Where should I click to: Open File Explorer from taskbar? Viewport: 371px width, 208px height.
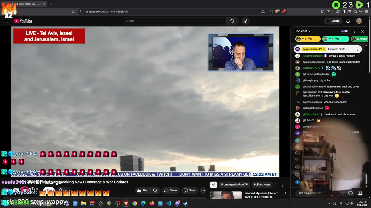tap(83, 203)
